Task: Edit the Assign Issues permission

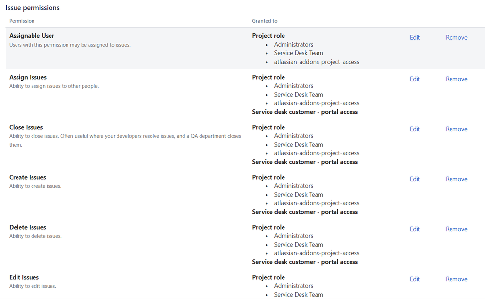Action: click(x=415, y=79)
